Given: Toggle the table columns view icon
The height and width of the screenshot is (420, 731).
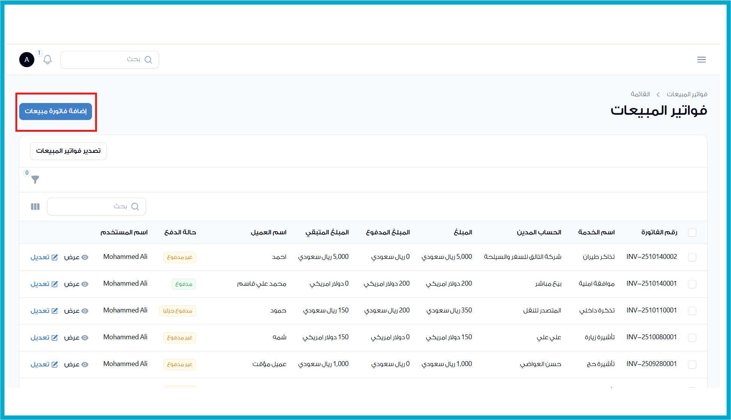Looking at the screenshot, I should click(35, 207).
